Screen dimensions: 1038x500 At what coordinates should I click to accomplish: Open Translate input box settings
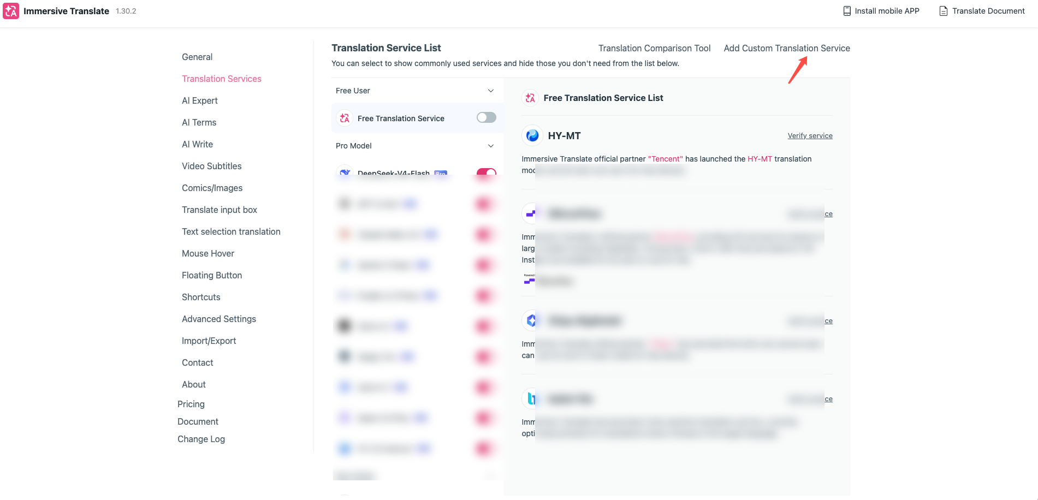220,210
